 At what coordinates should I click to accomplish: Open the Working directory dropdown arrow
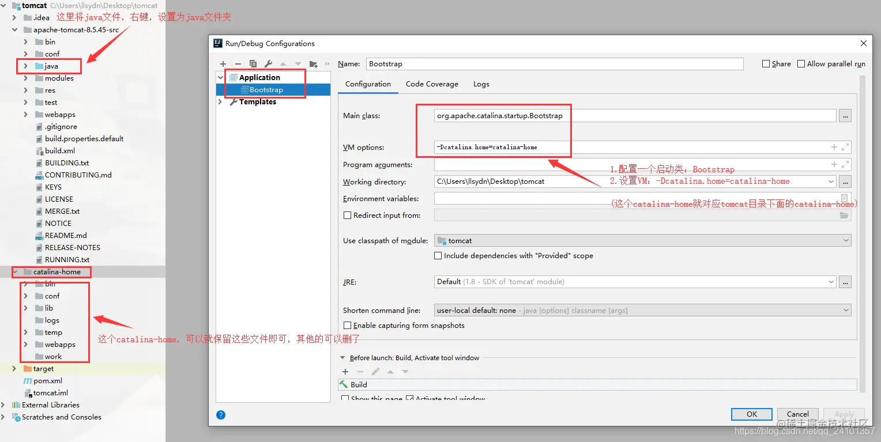click(831, 182)
